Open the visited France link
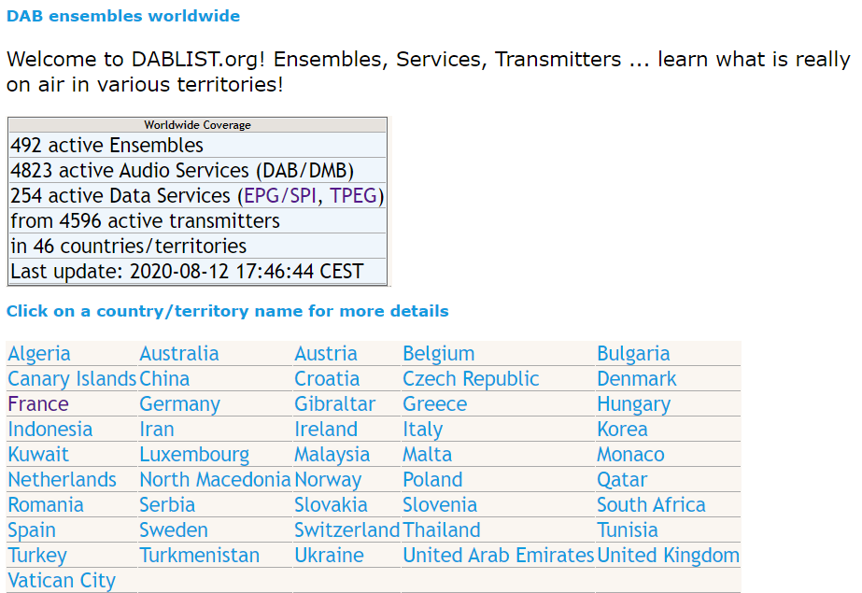The image size is (862, 593). pyautogui.click(x=38, y=404)
